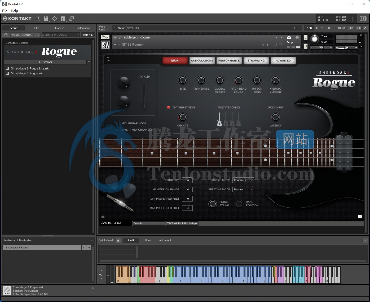Sort libraries with A-Z button
The image size is (370, 302).
(37, 35)
